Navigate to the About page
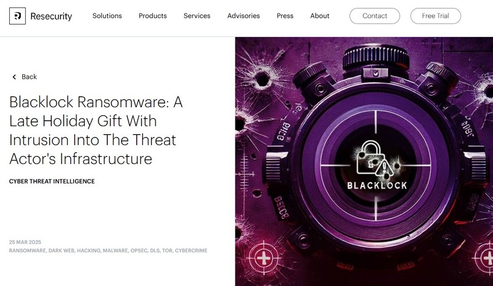This screenshot has height=286, width=493. [320, 16]
